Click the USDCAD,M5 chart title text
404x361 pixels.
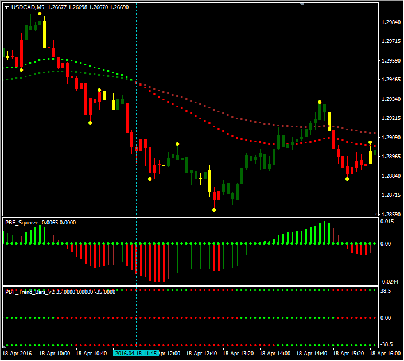tap(28, 7)
